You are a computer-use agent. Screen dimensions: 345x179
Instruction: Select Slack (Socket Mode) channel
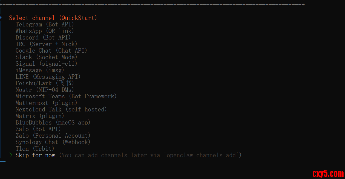tap(46, 57)
